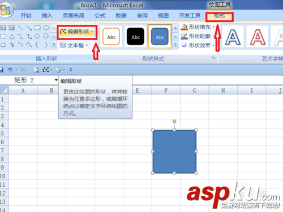283x212 pixels.
Task: Click the Undo icon
Action: coord(10,70)
